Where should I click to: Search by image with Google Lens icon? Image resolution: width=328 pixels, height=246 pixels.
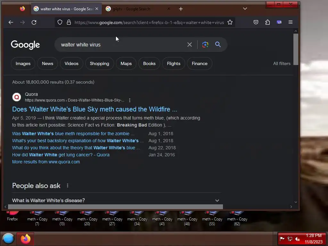point(205,45)
